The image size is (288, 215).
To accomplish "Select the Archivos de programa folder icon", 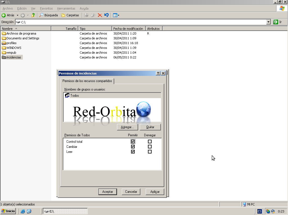I will click(4, 33).
